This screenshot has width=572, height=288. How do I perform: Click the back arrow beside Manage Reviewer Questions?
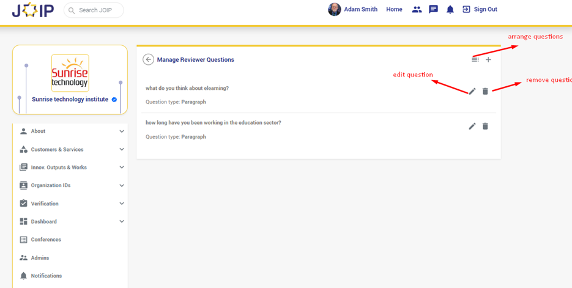(148, 59)
